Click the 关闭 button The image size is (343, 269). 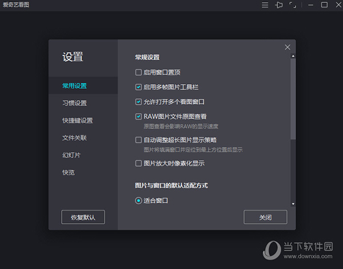(265, 217)
